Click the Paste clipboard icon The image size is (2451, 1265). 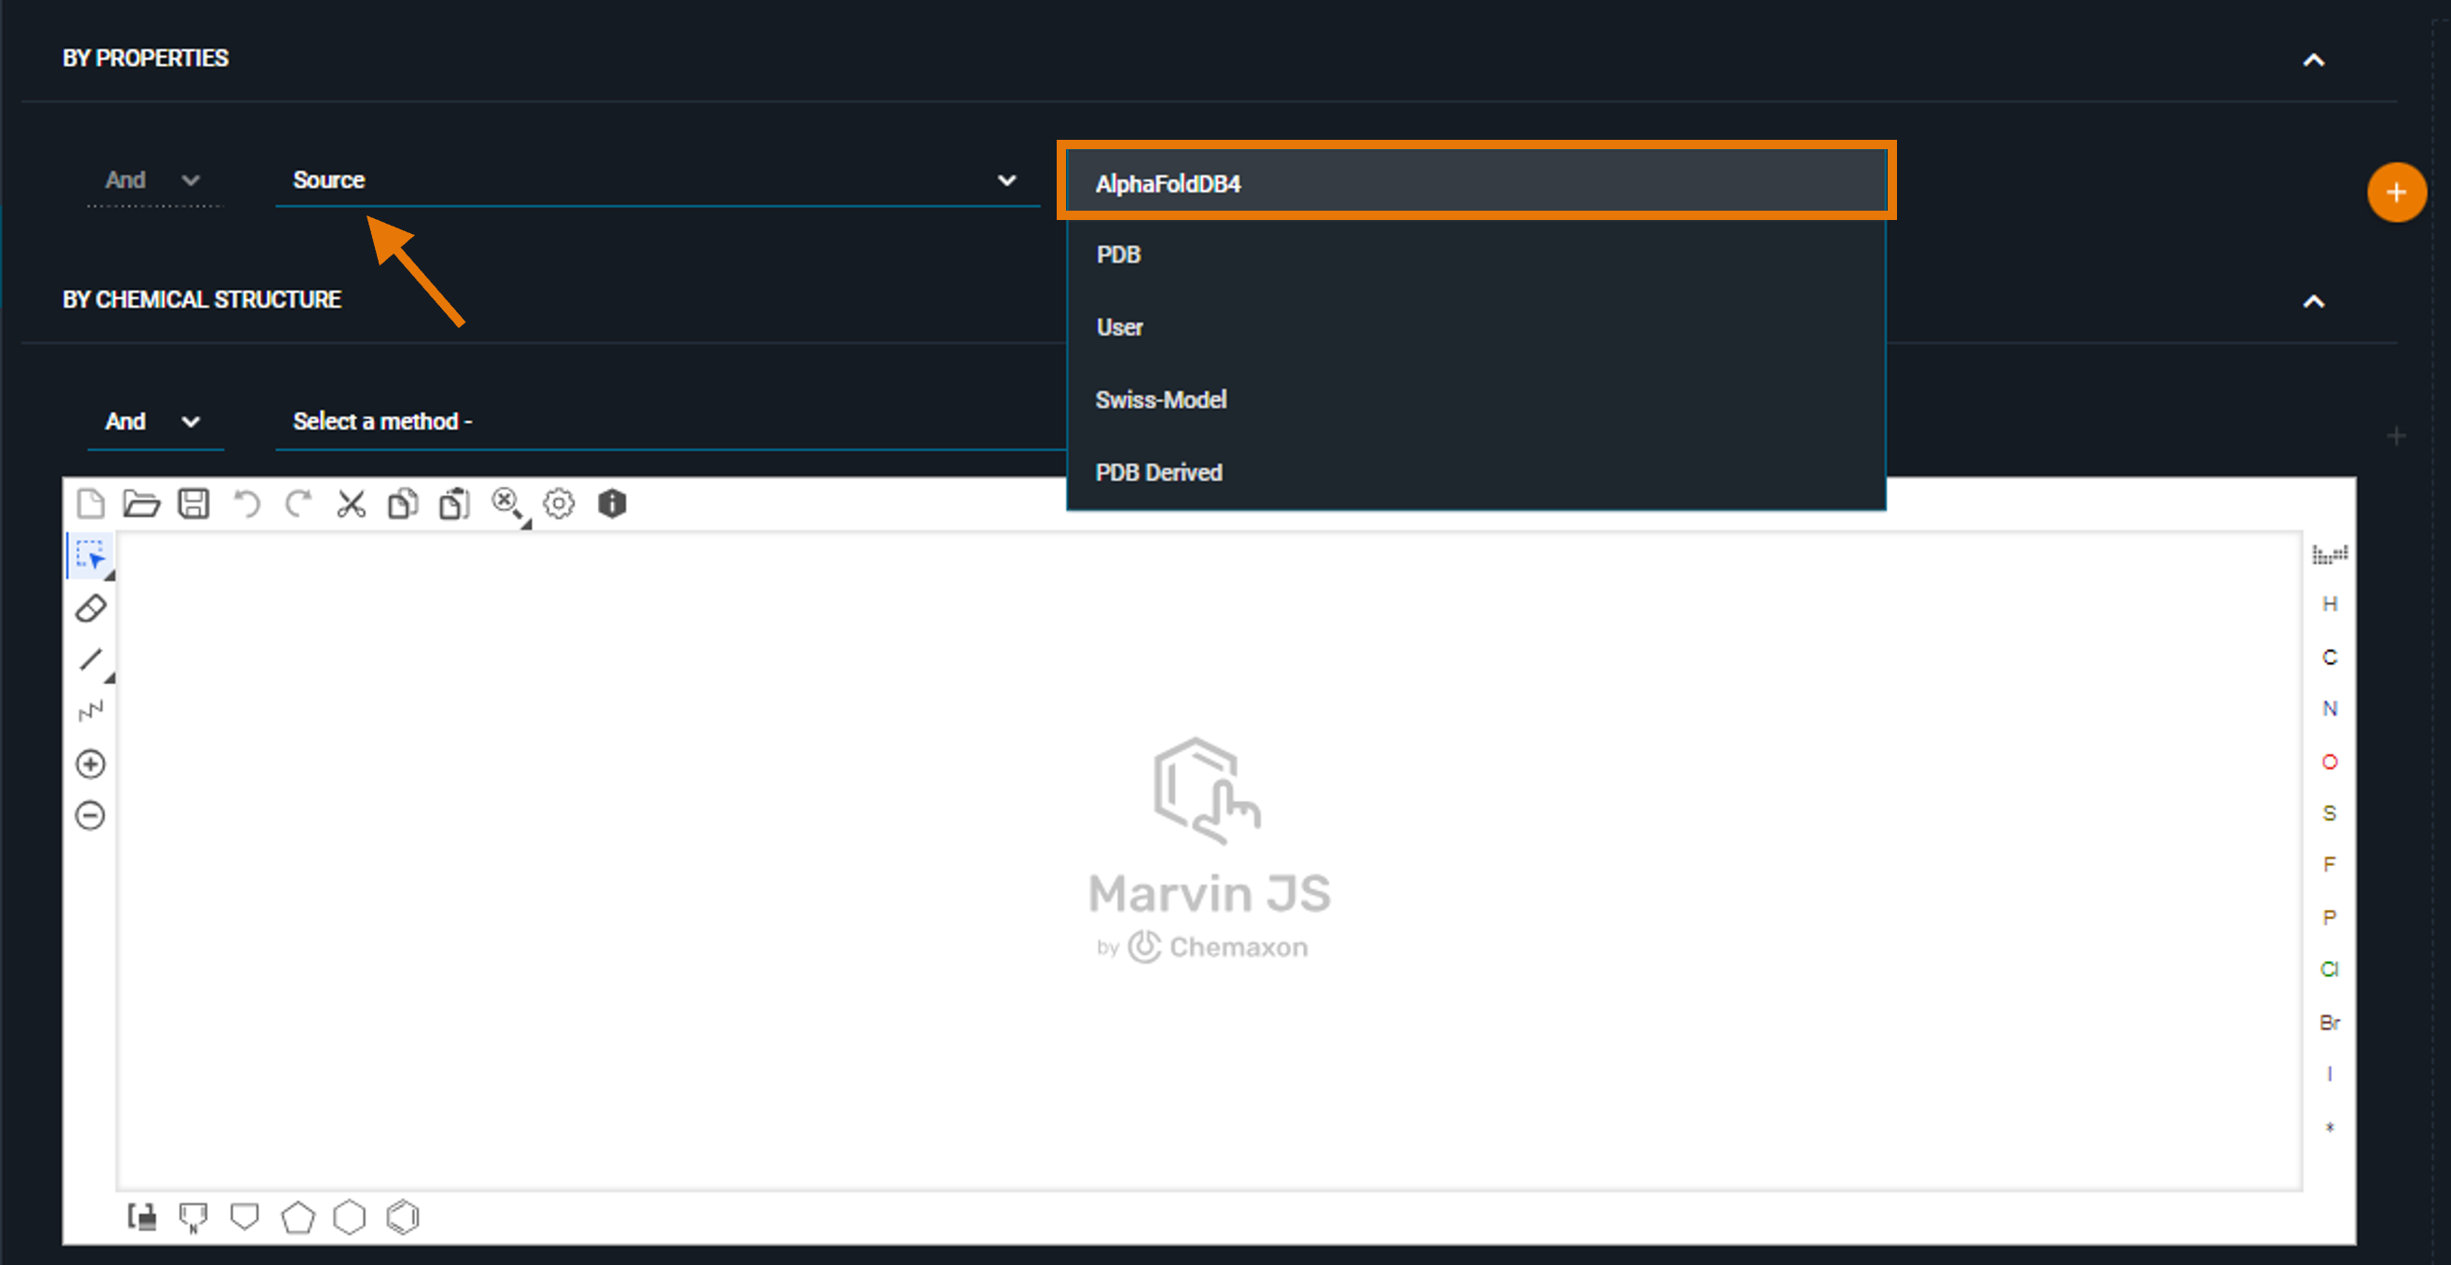(x=455, y=503)
